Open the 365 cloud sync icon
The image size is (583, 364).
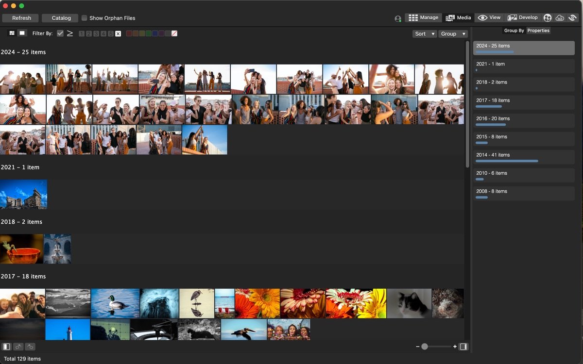(560, 18)
